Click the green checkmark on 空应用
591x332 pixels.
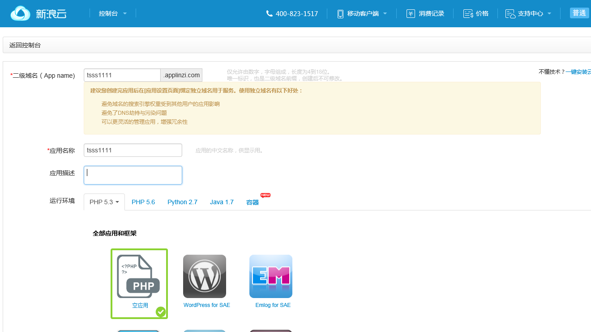[x=161, y=312]
